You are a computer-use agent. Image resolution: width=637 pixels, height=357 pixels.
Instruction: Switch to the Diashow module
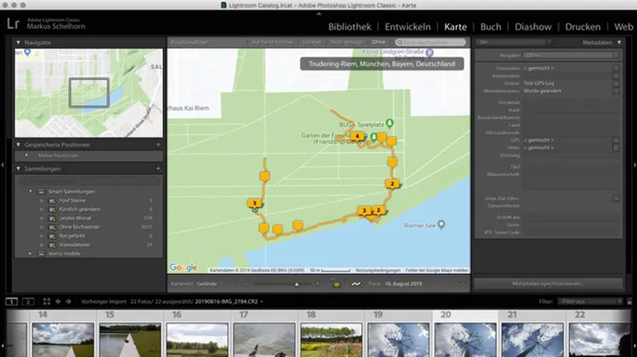tap(533, 27)
